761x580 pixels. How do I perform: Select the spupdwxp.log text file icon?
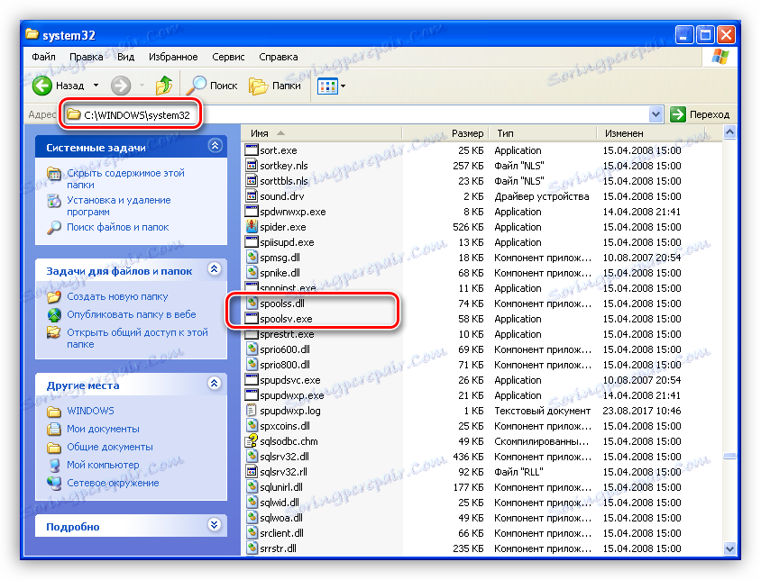coord(252,411)
